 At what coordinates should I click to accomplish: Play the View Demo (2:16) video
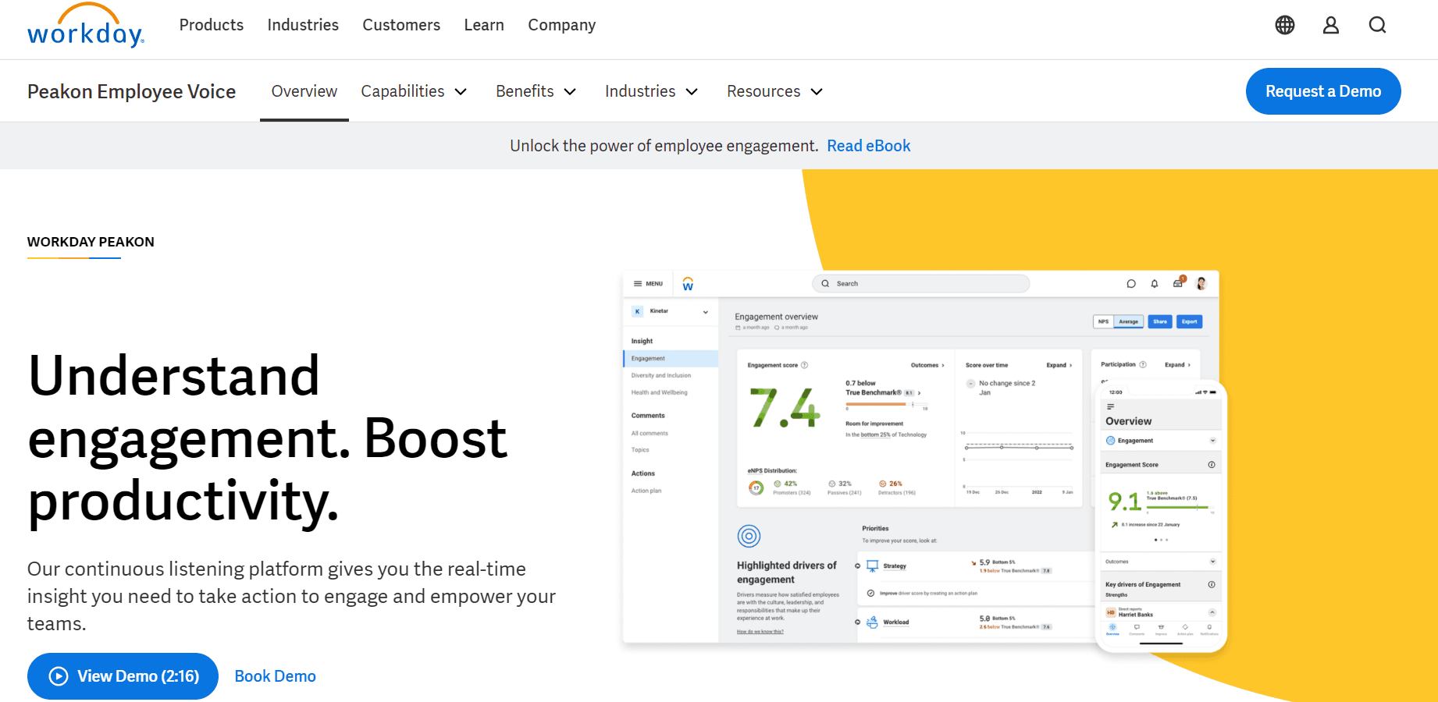click(123, 676)
